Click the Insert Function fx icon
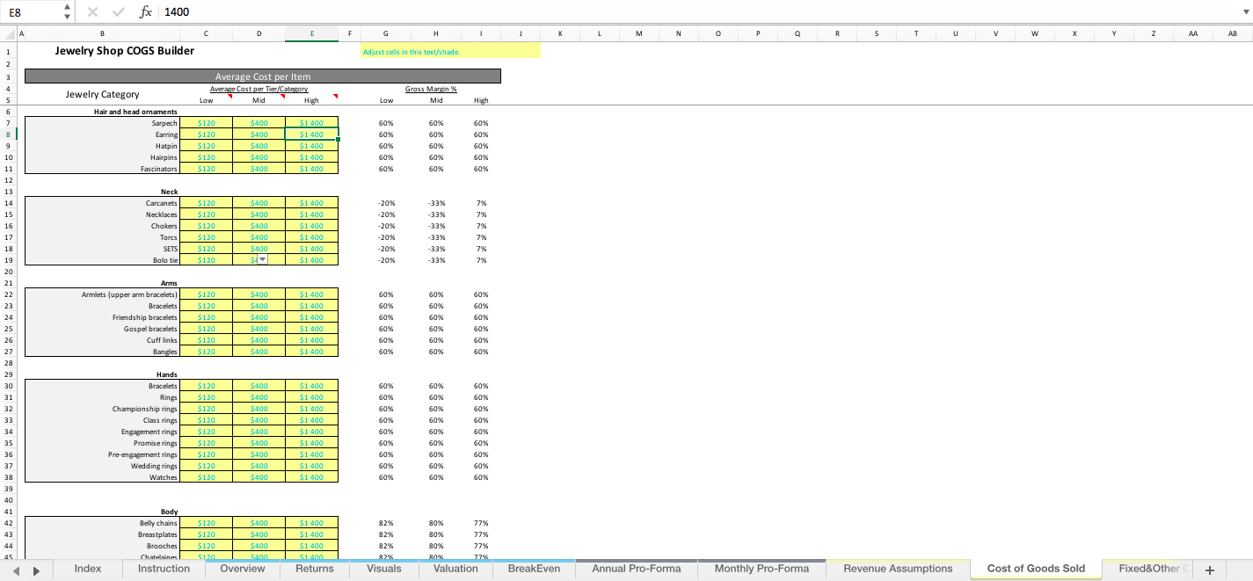 pyautogui.click(x=146, y=11)
